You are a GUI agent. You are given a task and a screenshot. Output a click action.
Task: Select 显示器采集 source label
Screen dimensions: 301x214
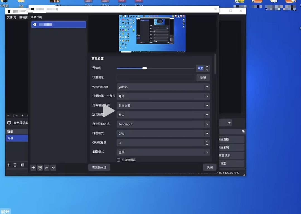[21, 123]
